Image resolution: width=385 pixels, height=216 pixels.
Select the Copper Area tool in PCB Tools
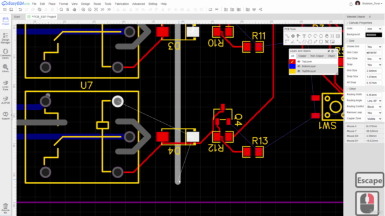click(304, 41)
